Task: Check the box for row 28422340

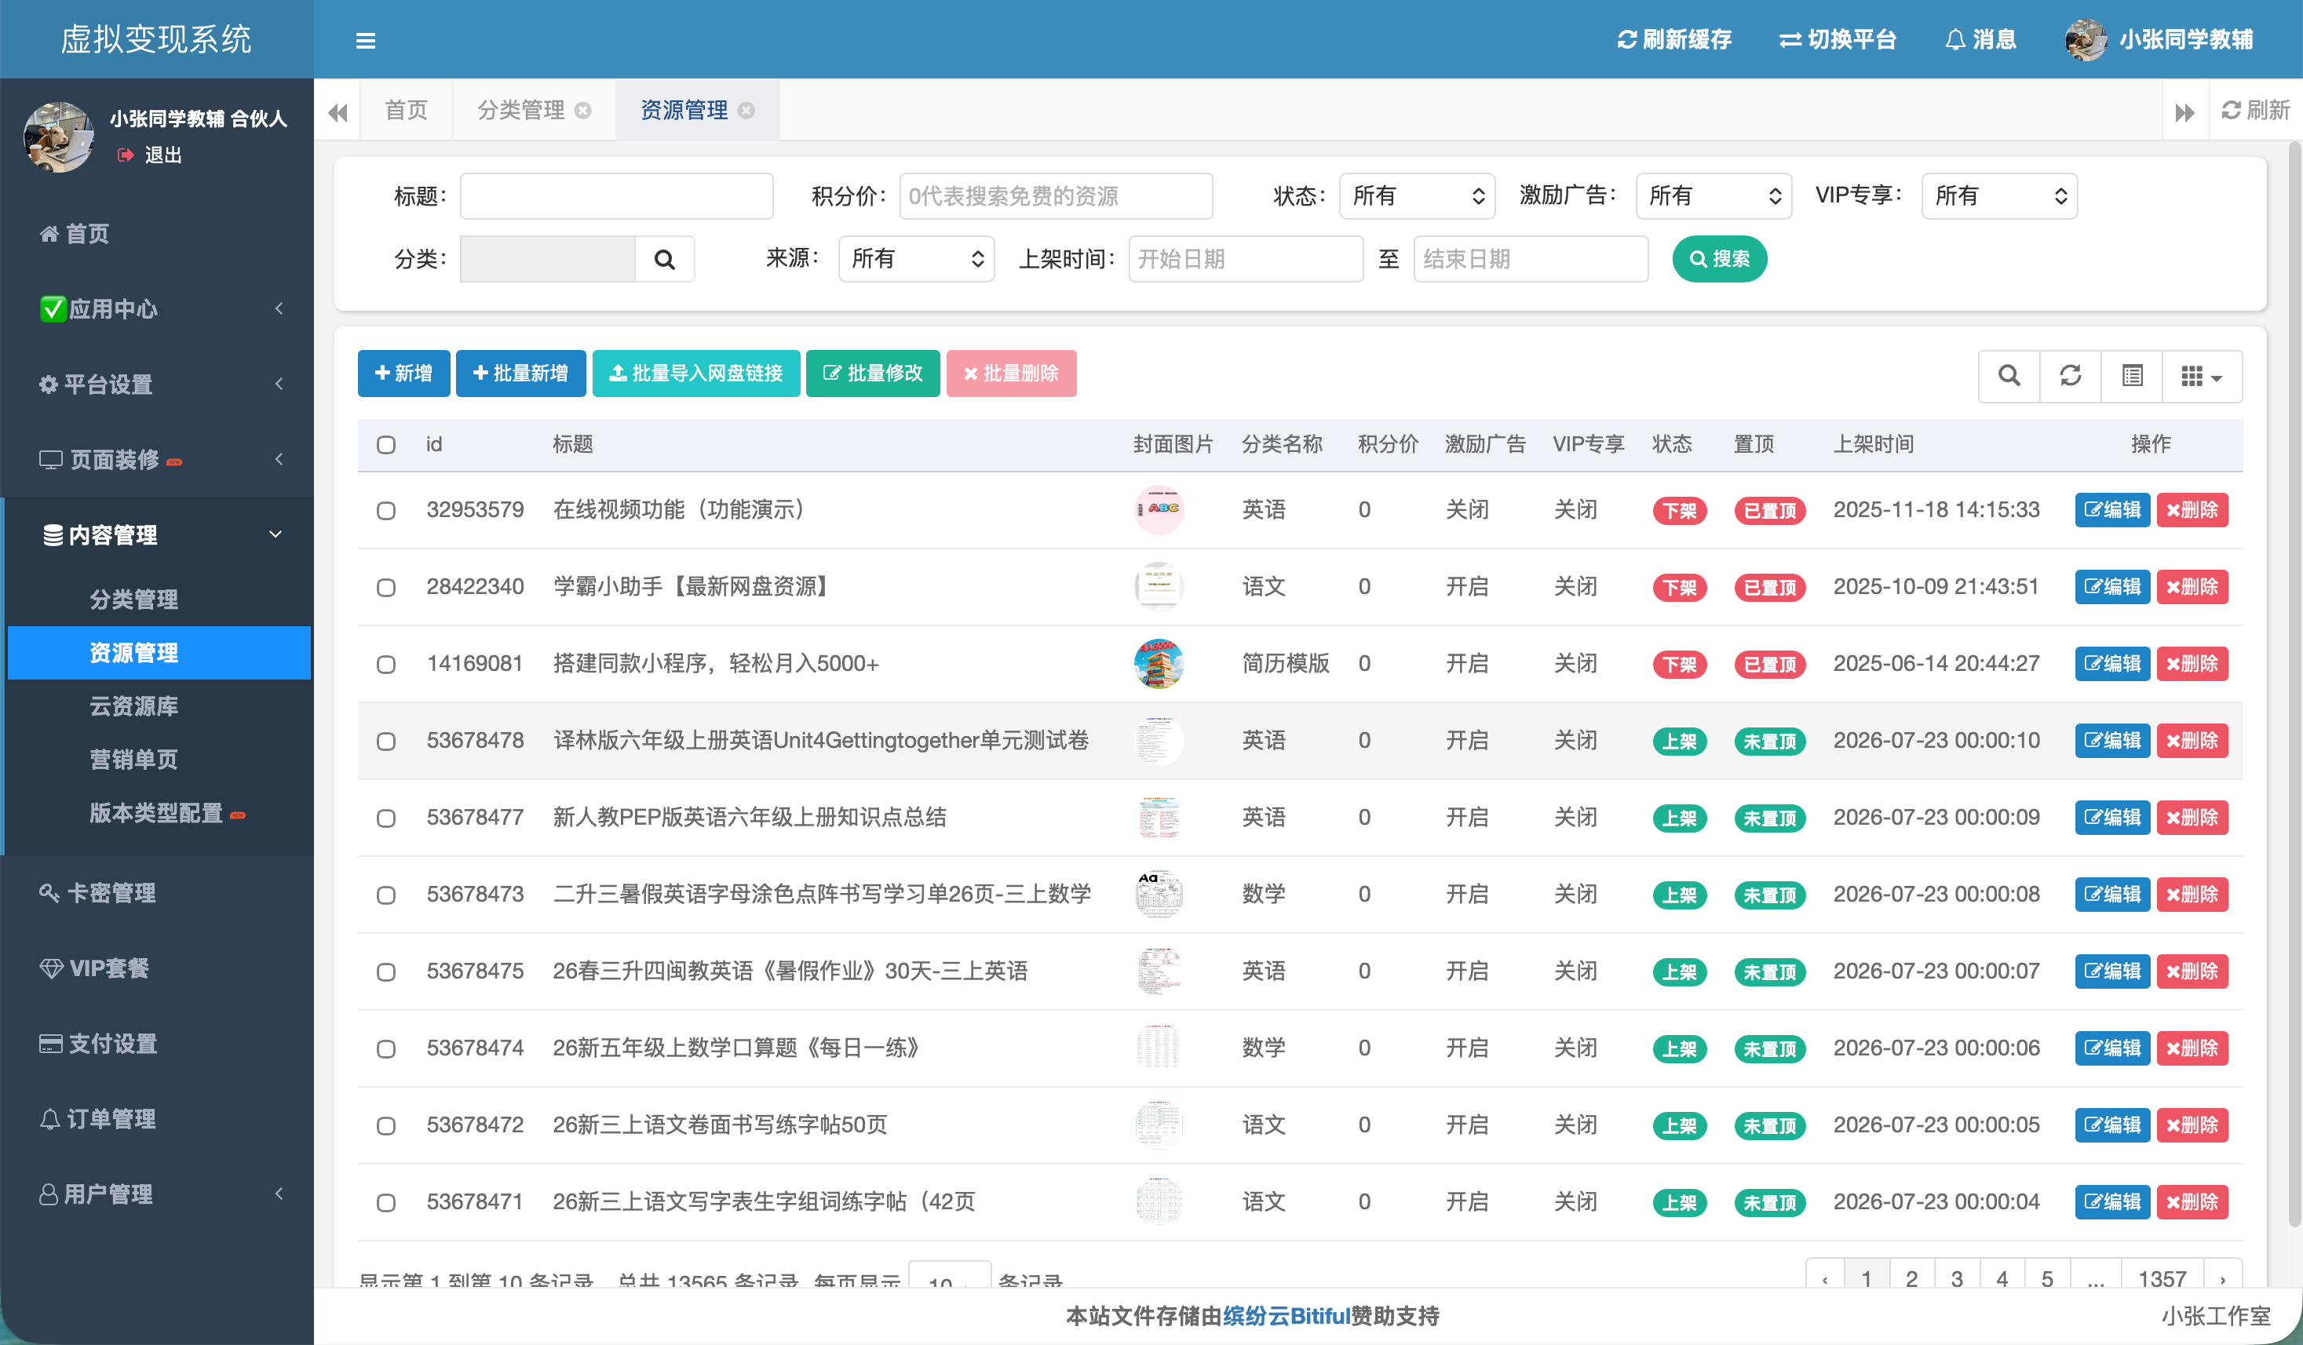Action: tap(386, 588)
